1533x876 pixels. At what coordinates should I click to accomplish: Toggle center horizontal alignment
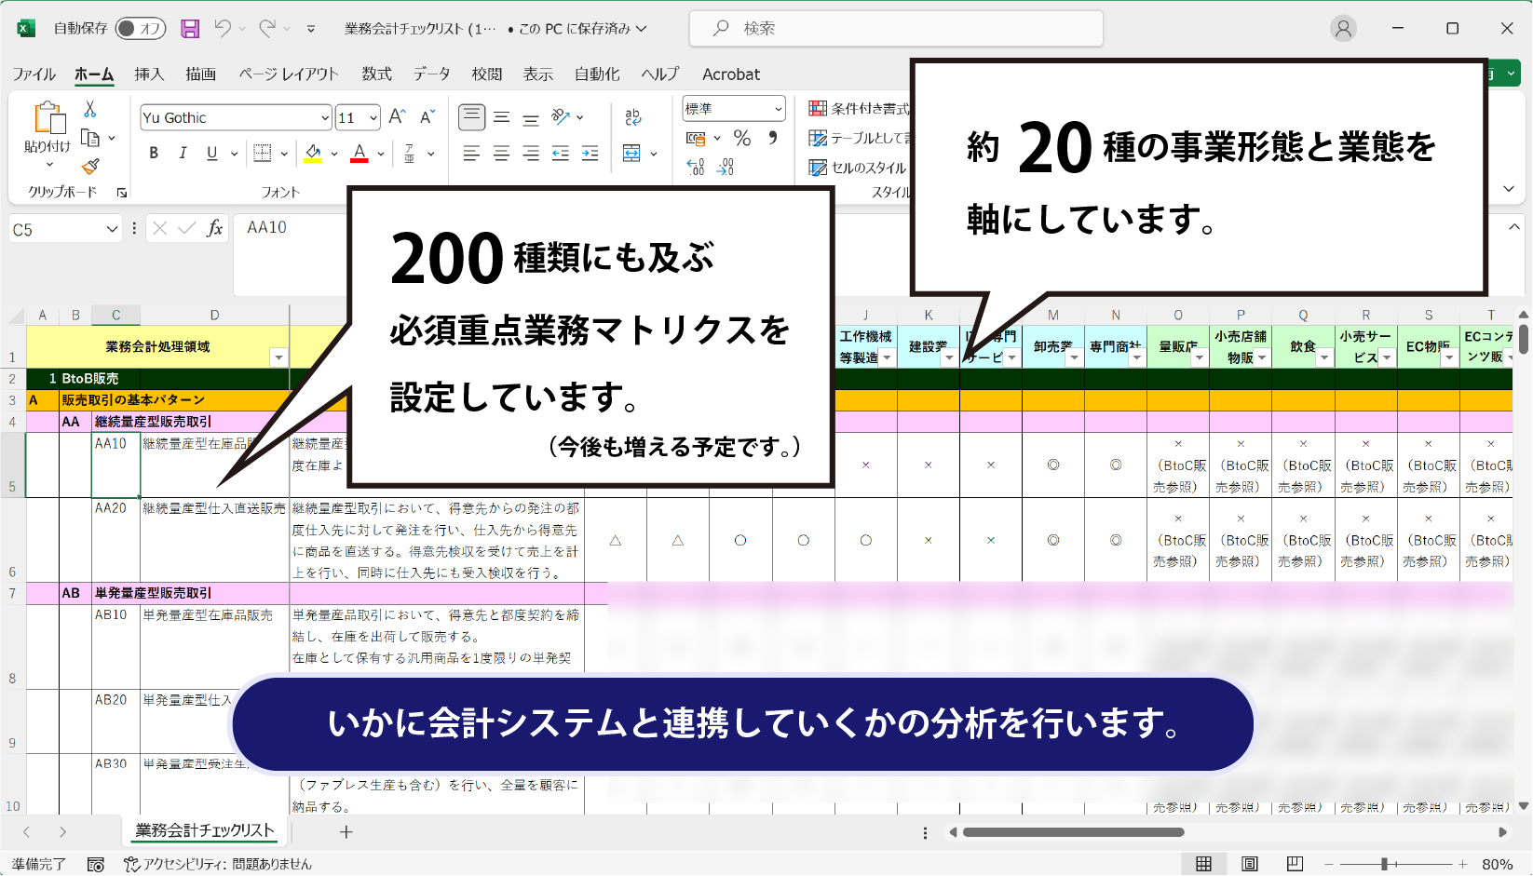coord(501,154)
